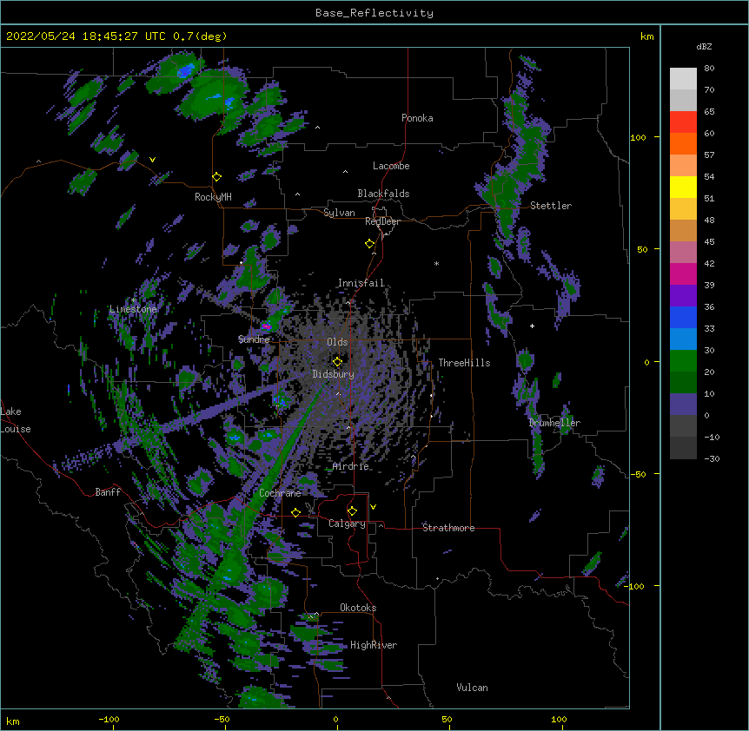Screen dimensions: 749x731
Task: Click the yellow marker directly above the Calgary label
Action: 352,511
